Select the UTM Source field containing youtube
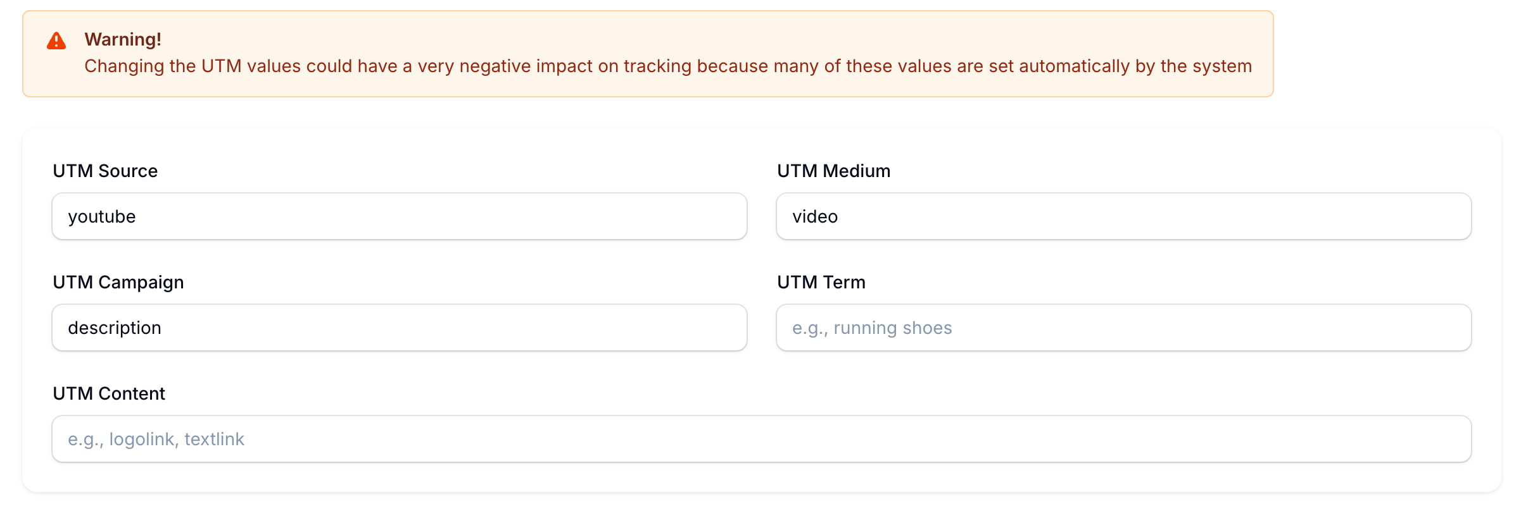 pos(399,216)
